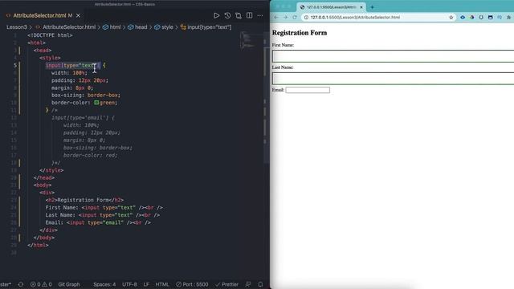Open errors and warnings count in status bar
This screenshot has width=514, height=289.
click(41, 284)
